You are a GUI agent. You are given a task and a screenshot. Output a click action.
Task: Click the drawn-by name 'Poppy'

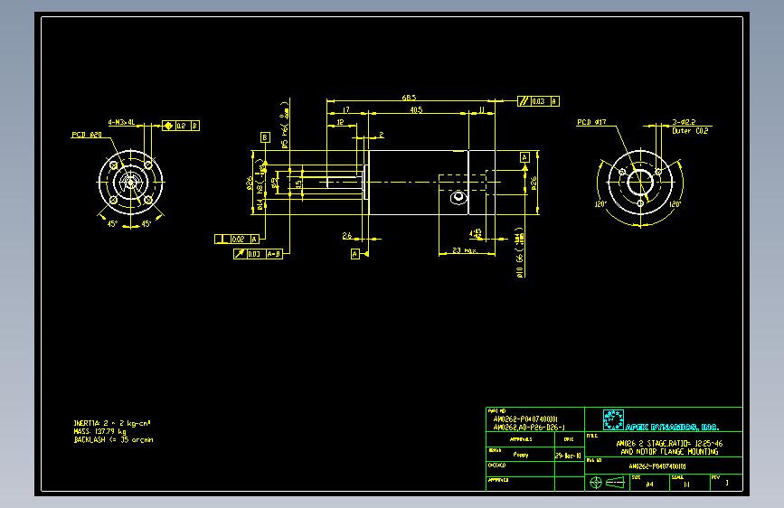tap(521, 455)
